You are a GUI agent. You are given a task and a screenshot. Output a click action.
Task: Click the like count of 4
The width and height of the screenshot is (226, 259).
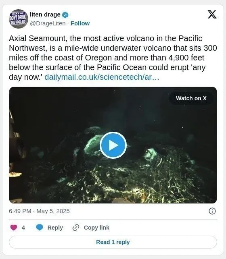coord(23,228)
